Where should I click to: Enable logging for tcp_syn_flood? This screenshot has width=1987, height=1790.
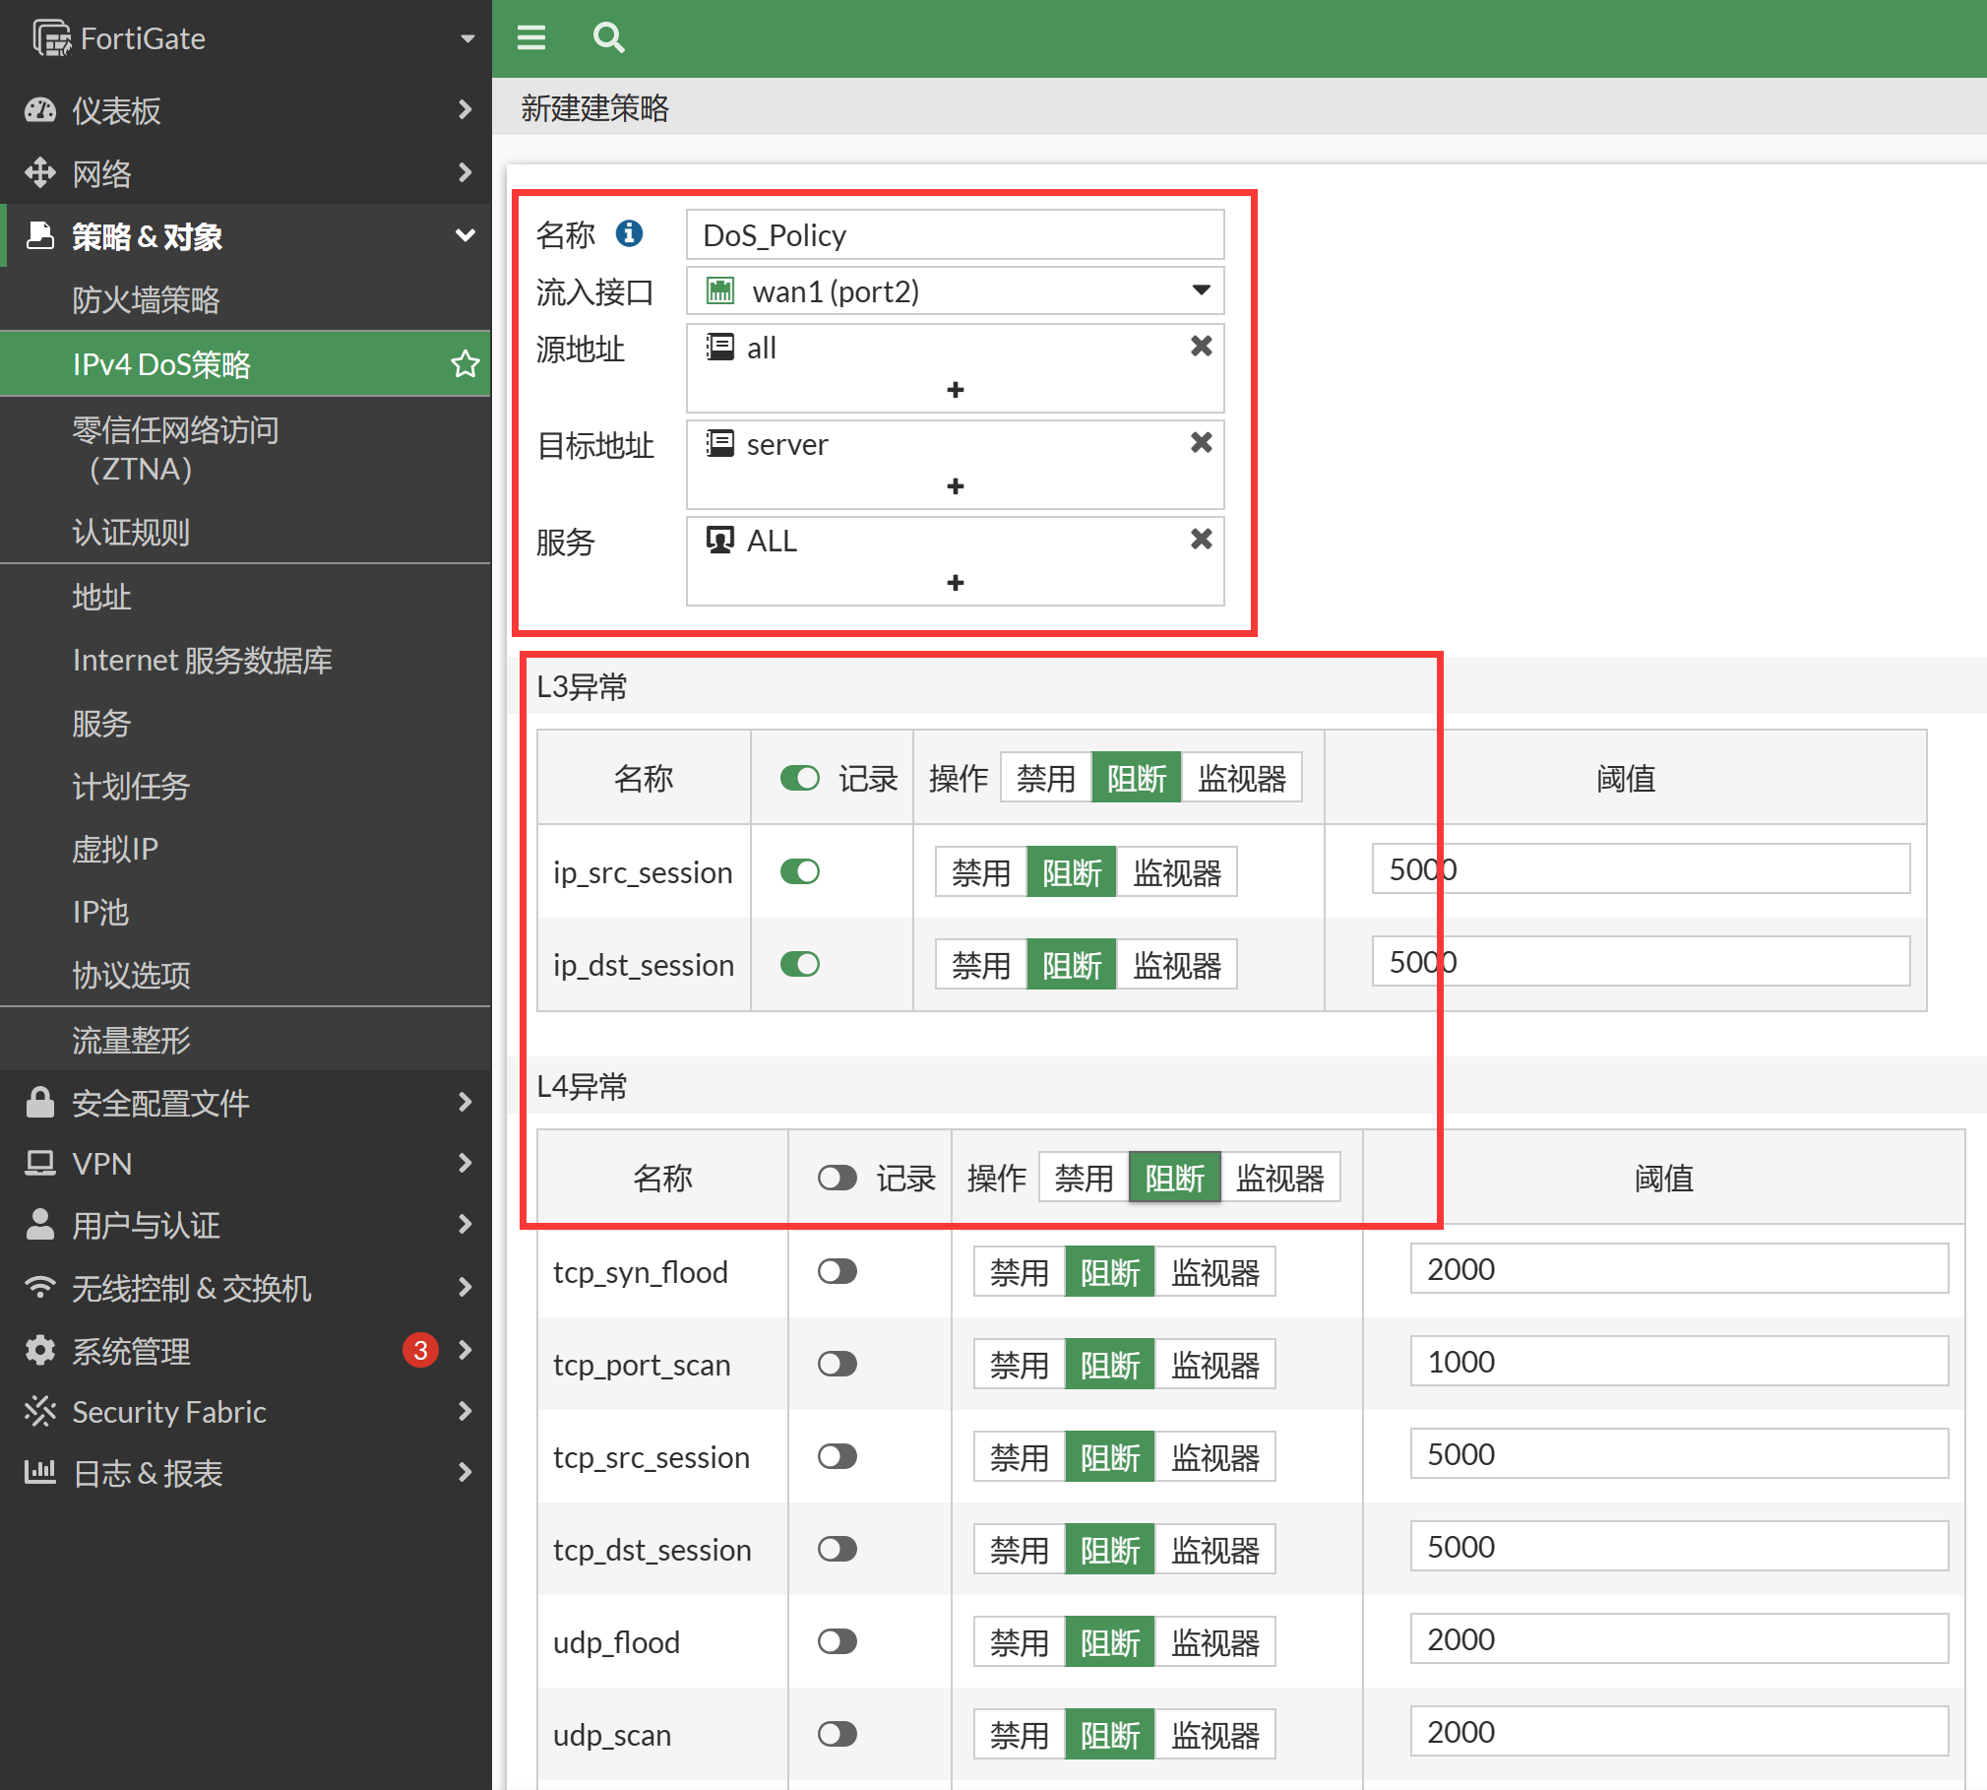(x=837, y=1271)
